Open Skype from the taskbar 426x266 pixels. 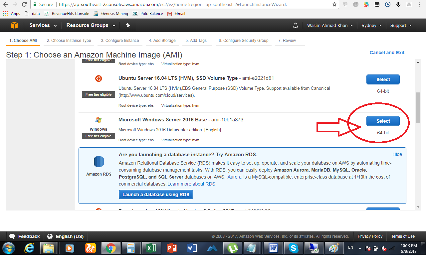[293, 248]
